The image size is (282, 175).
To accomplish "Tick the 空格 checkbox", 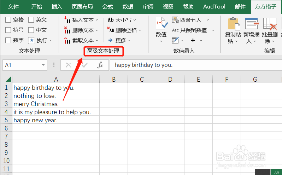I will (8, 20).
